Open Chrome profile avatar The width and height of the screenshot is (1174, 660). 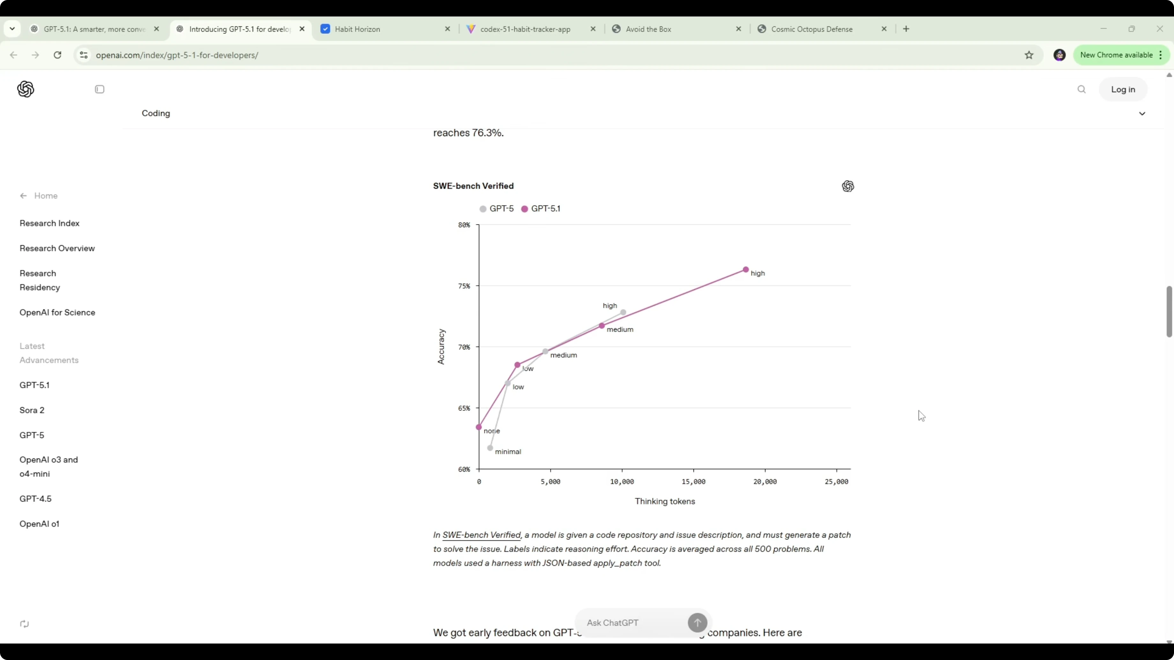coord(1059,55)
